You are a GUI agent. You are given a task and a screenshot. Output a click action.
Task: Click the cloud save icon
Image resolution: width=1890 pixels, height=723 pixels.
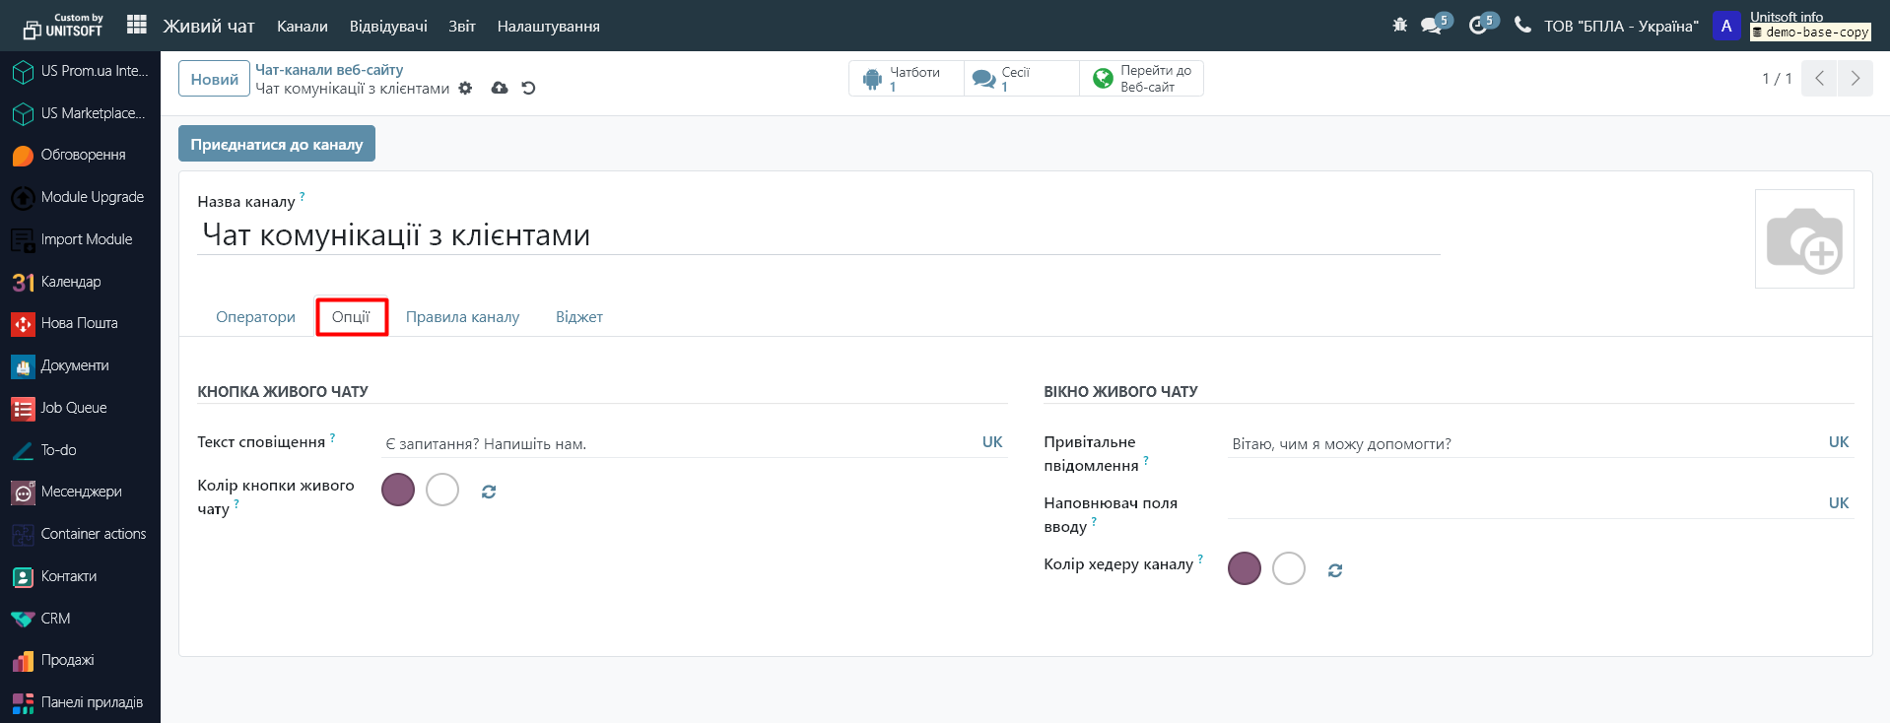click(500, 89)
